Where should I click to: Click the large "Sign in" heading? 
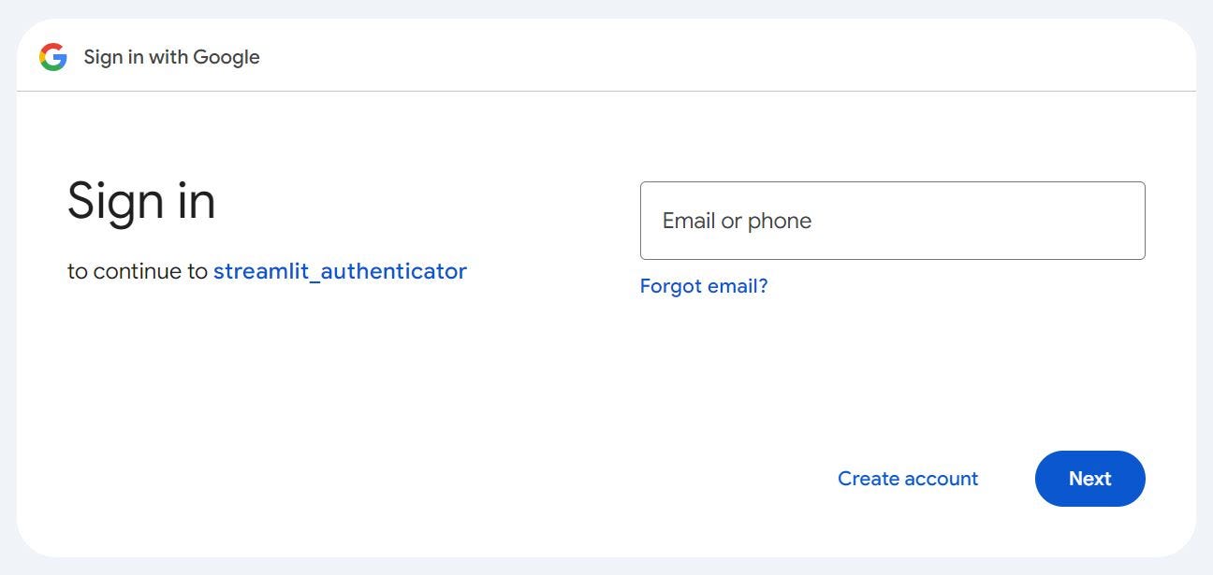coord(141,200)
